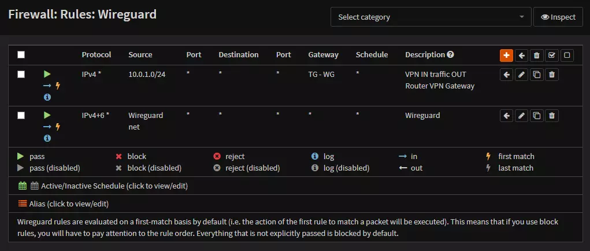Click the Inspect button
Screen dimensions: 590x251
click(x=558, y=17)
